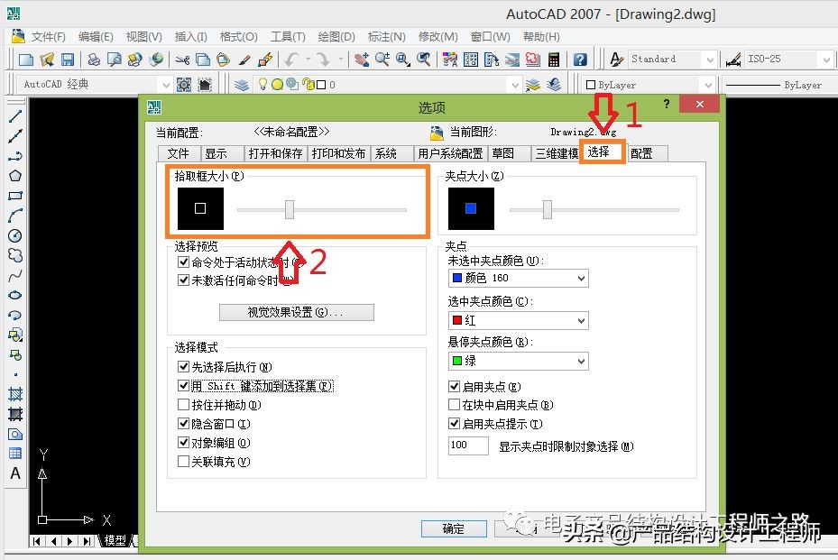838x560 pixels.
Task: Click the grip limit field showing 100
Action: pos(468,445)
